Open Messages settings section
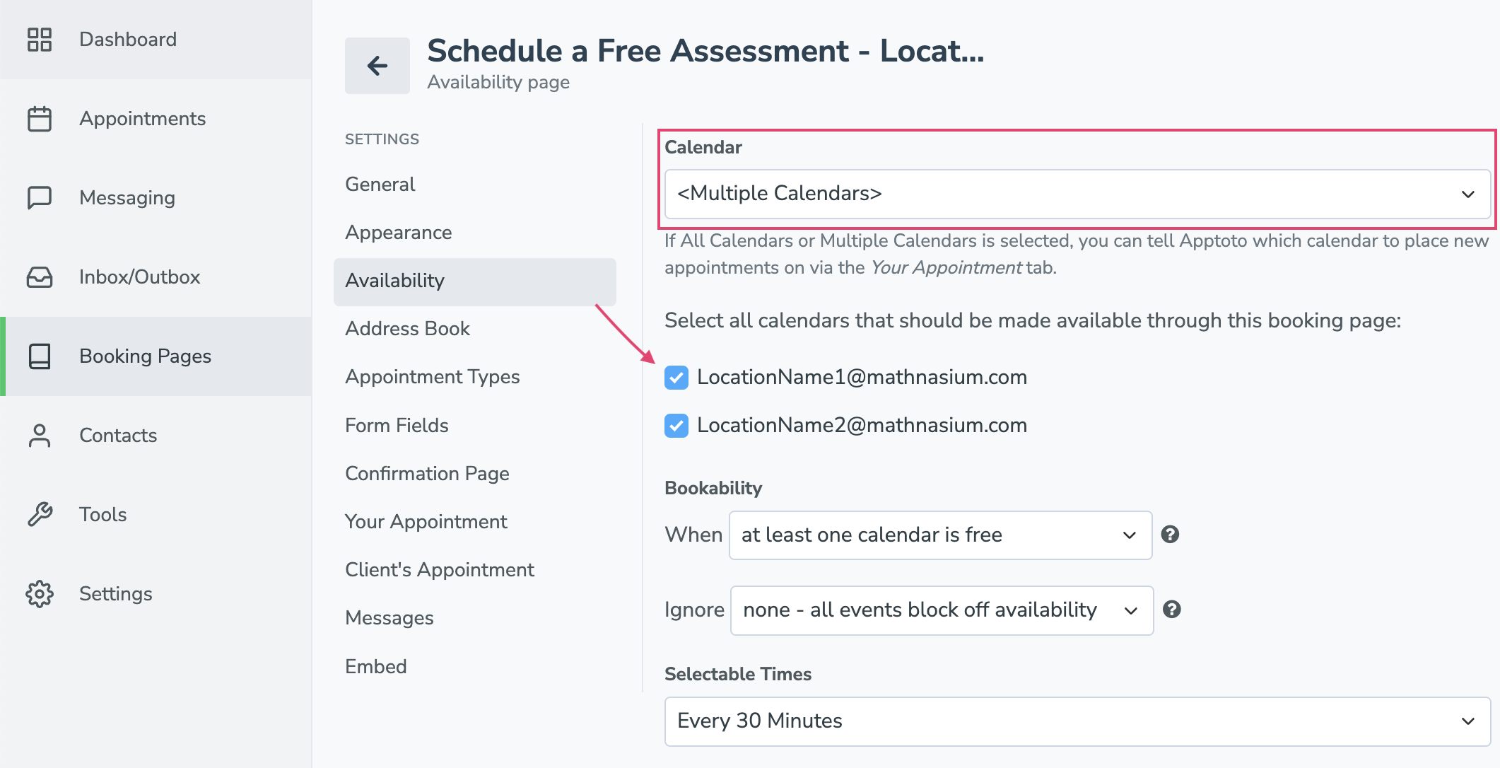The image size is (1500, 768). coord(389,618)
